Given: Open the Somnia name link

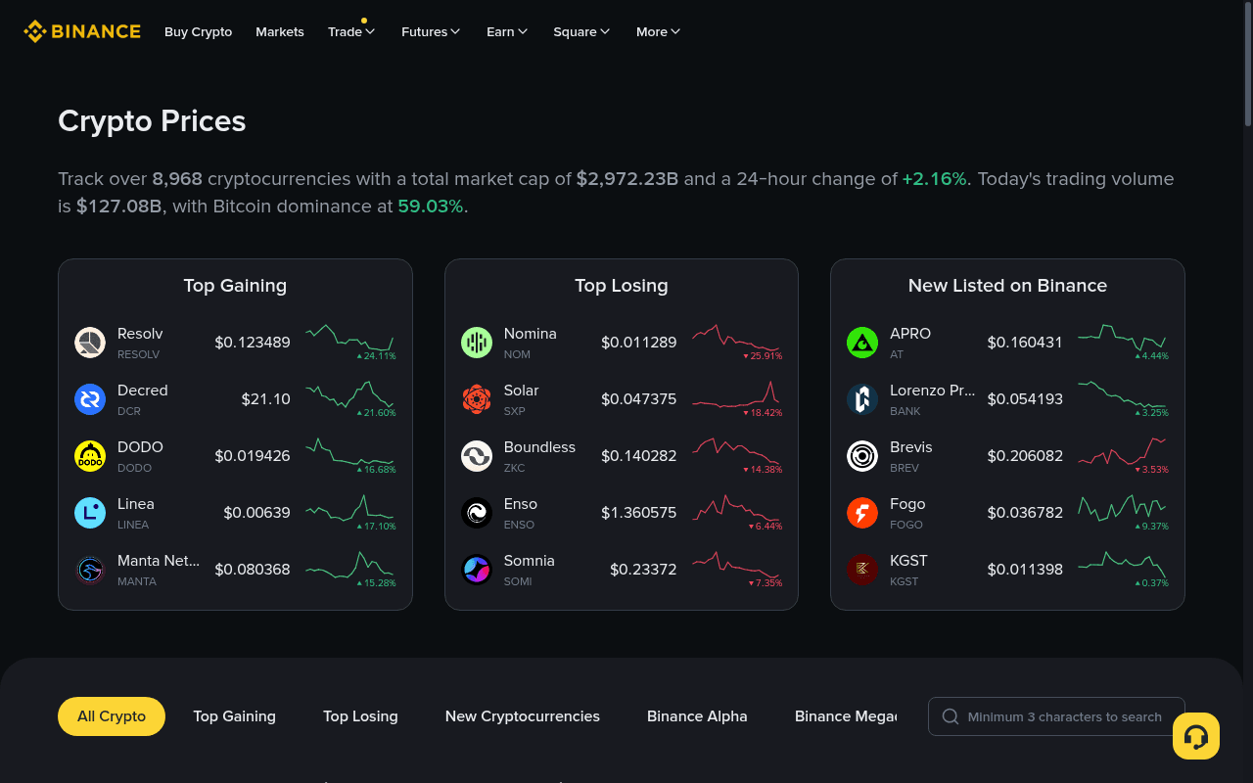Looking at the screenshot, I should pos(530,561).
